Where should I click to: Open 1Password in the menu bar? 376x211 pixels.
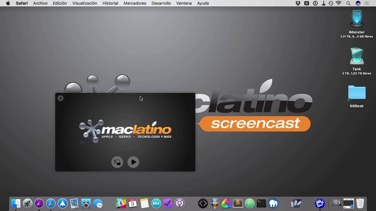coord(315,3)
